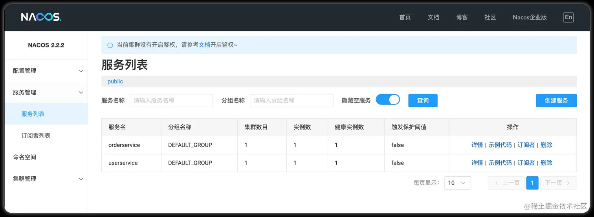The width and height of the screenshot is (594, 217).
Task: Open 社区 in the top navigation
Action: pyautogui.click(x=490, y=17)
